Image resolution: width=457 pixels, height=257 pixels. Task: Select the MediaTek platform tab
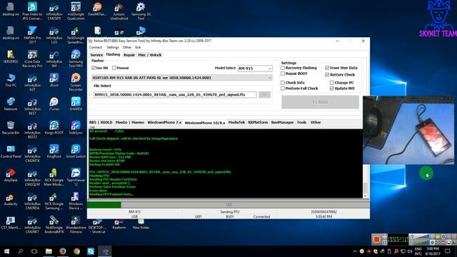coord(236,122)
